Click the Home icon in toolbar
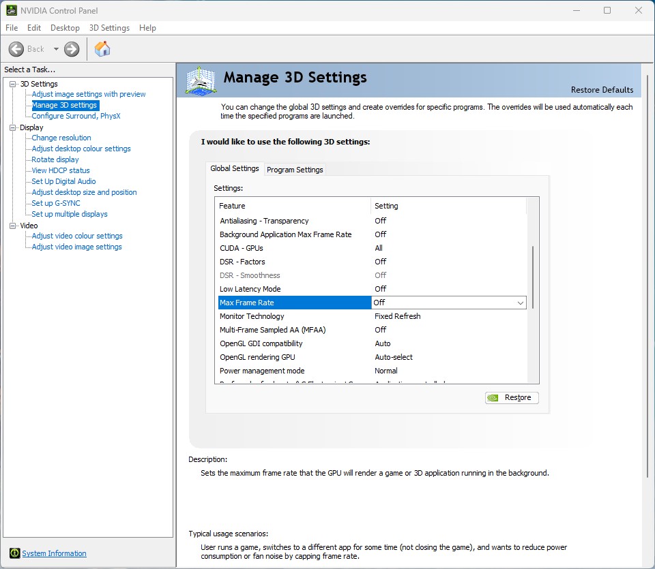The height and width of the screenshot is (569, 655). pyautogui.click(x=102, y=49)
